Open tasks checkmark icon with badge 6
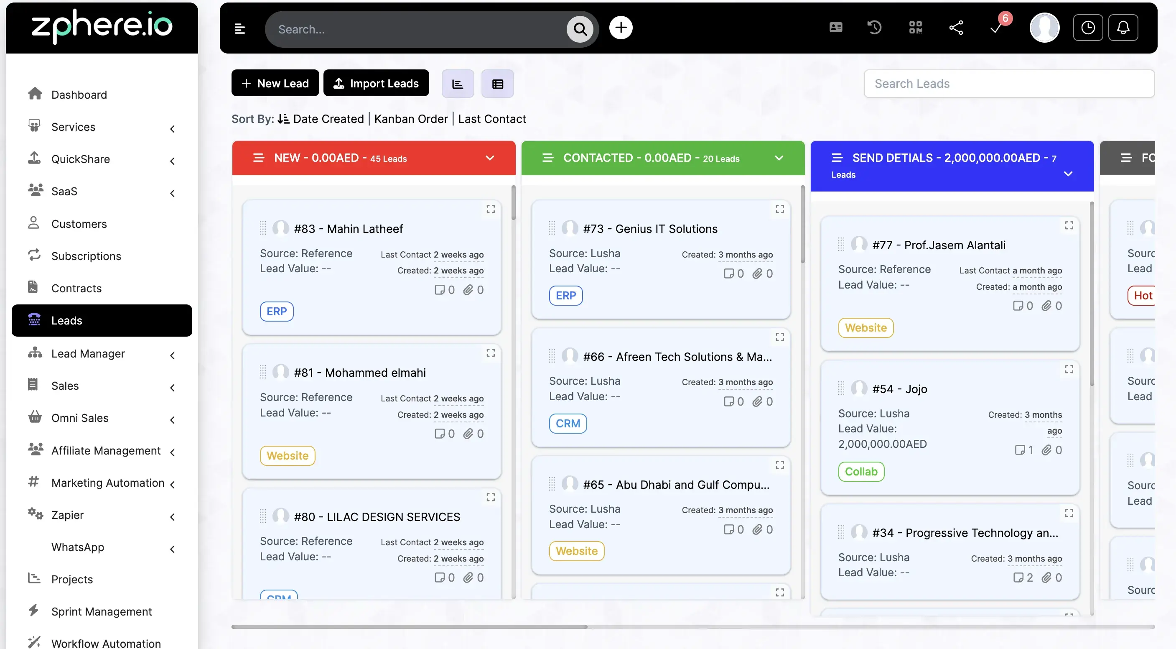1176x649 pixels. [996, 28]
